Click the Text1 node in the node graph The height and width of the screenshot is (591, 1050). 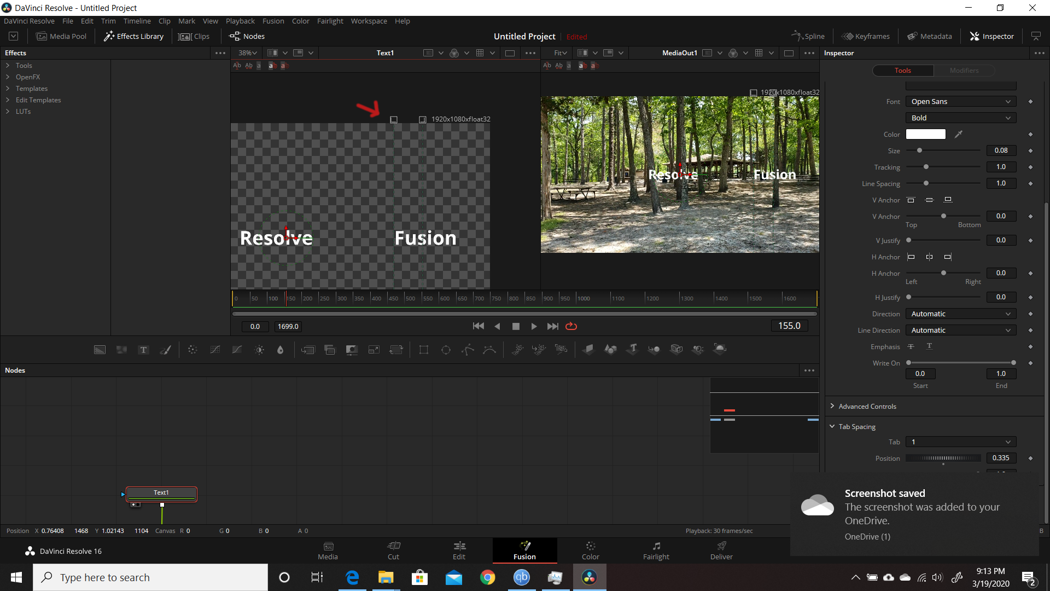tap(161, 493)
